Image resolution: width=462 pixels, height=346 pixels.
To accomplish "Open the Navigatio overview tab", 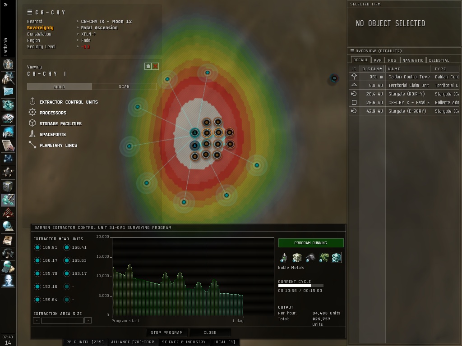I will point(413,60).
